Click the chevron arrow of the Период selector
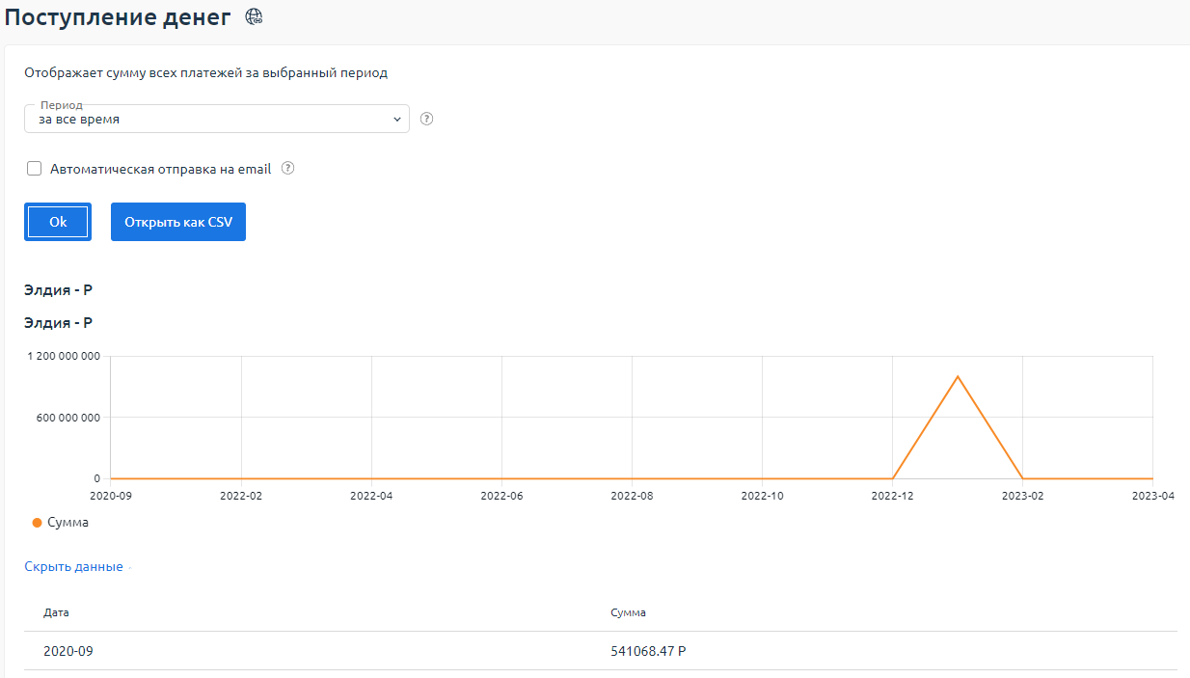Viewport: 1190px width, 678px height. (x=396, y=120)
